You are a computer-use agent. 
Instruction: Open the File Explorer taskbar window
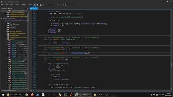coord(15,95)
